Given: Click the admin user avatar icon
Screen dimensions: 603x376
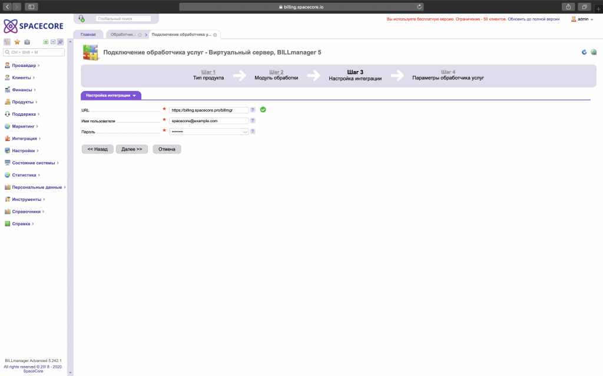Looking at the screenshot, I should 574,19.
